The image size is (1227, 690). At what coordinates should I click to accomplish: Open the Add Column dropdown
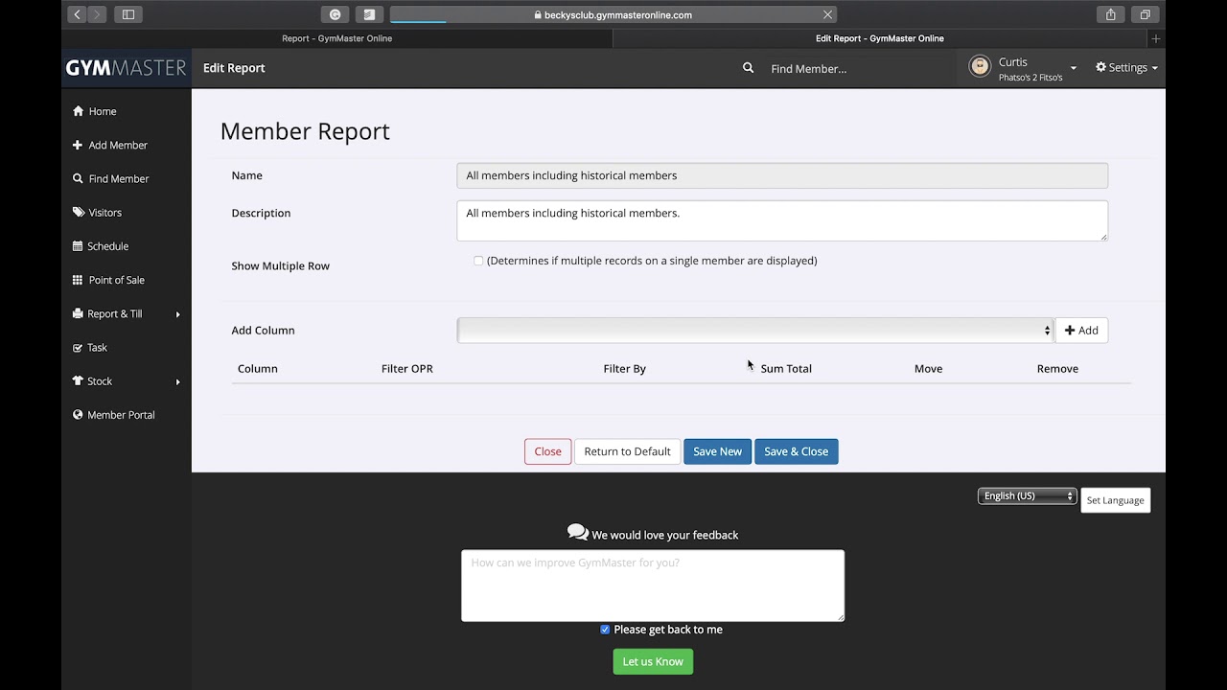(x=755, y=330)
